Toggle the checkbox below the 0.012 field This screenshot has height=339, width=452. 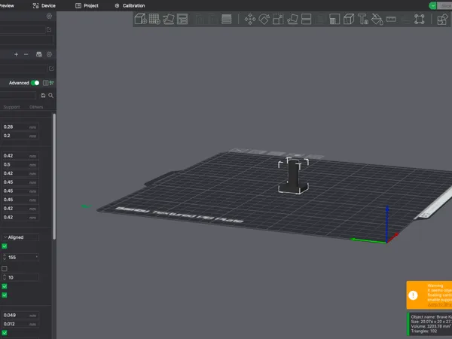click(5, 333)
